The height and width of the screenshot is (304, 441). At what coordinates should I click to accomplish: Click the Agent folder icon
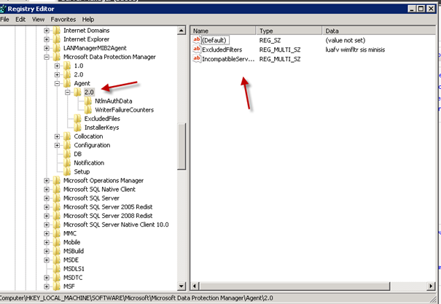coord(67,84)
